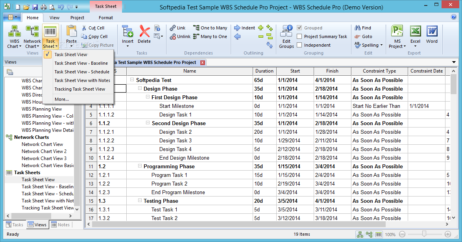Open the WBS Chart view button
The width and height of the screenshot is (462, 242).
pos(14,37)
